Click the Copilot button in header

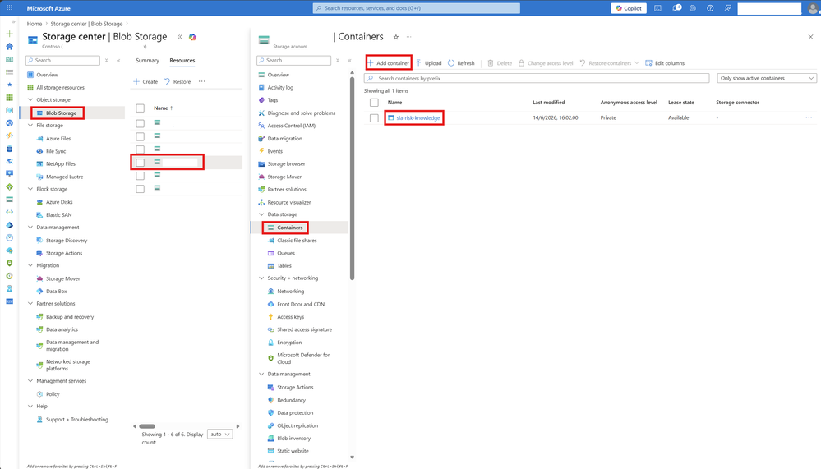[629, 8]
